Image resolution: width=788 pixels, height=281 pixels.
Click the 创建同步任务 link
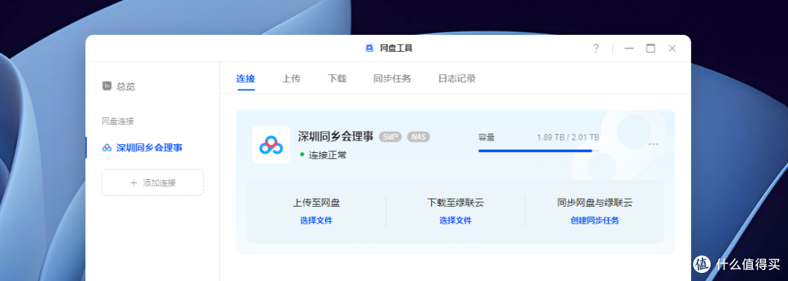coord(595,221)
